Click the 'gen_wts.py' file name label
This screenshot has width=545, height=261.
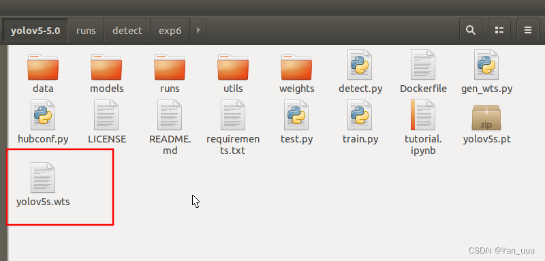(x=486, y=89)
